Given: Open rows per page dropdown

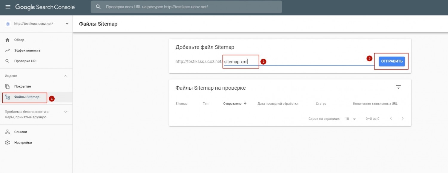Looking at the screenshot, I should point(351,119).
